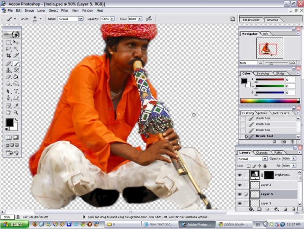
Task: Select the Healing Brush tool
Action: tap(8, 63)
